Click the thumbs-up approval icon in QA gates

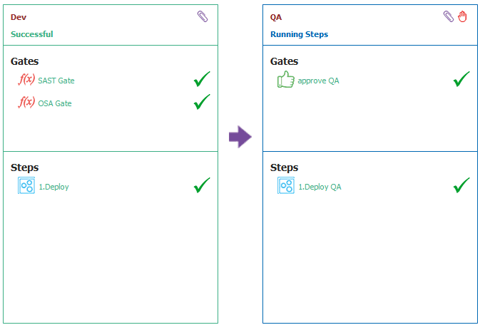click(x=286, y=79)
